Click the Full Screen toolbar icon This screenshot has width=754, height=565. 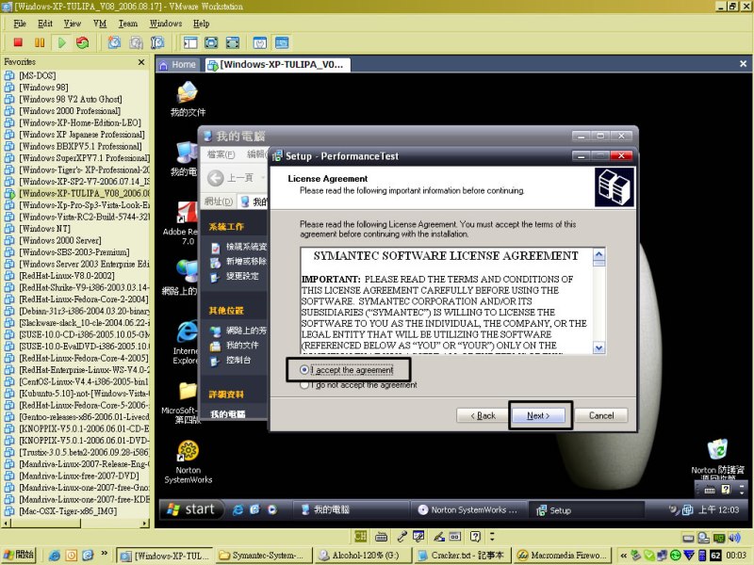(x=211, y=42)
